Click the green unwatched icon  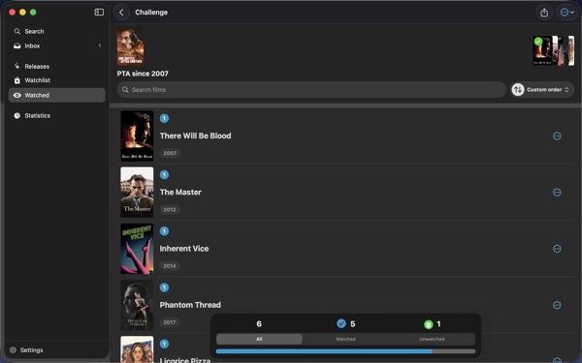coord(429,324)
